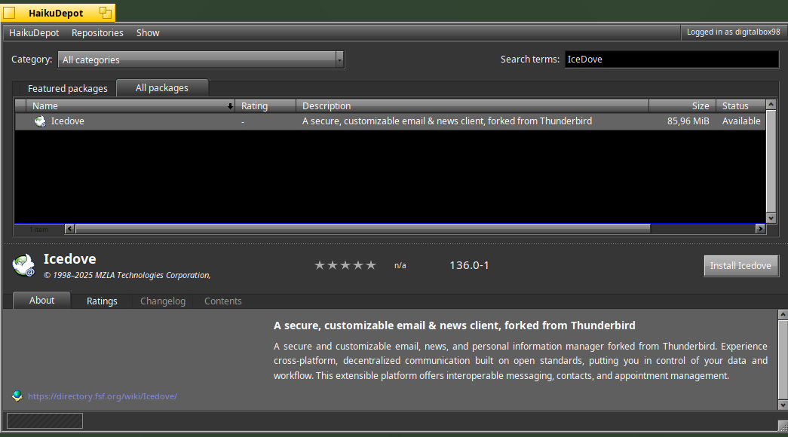Viewport: 788px width, 437px height.
Task: Click the HaikuDepot window title tab
Action: tap(55, 13)
